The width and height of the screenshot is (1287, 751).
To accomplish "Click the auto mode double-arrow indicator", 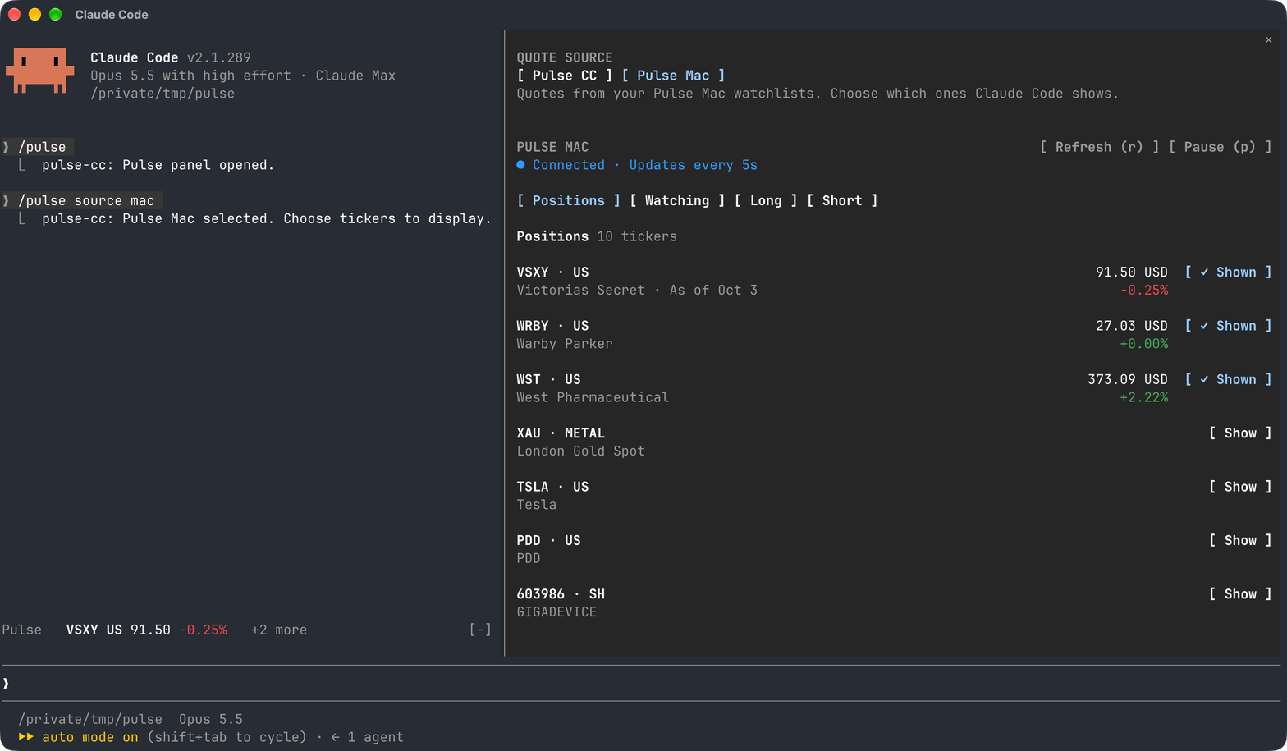I will point(25,737).
